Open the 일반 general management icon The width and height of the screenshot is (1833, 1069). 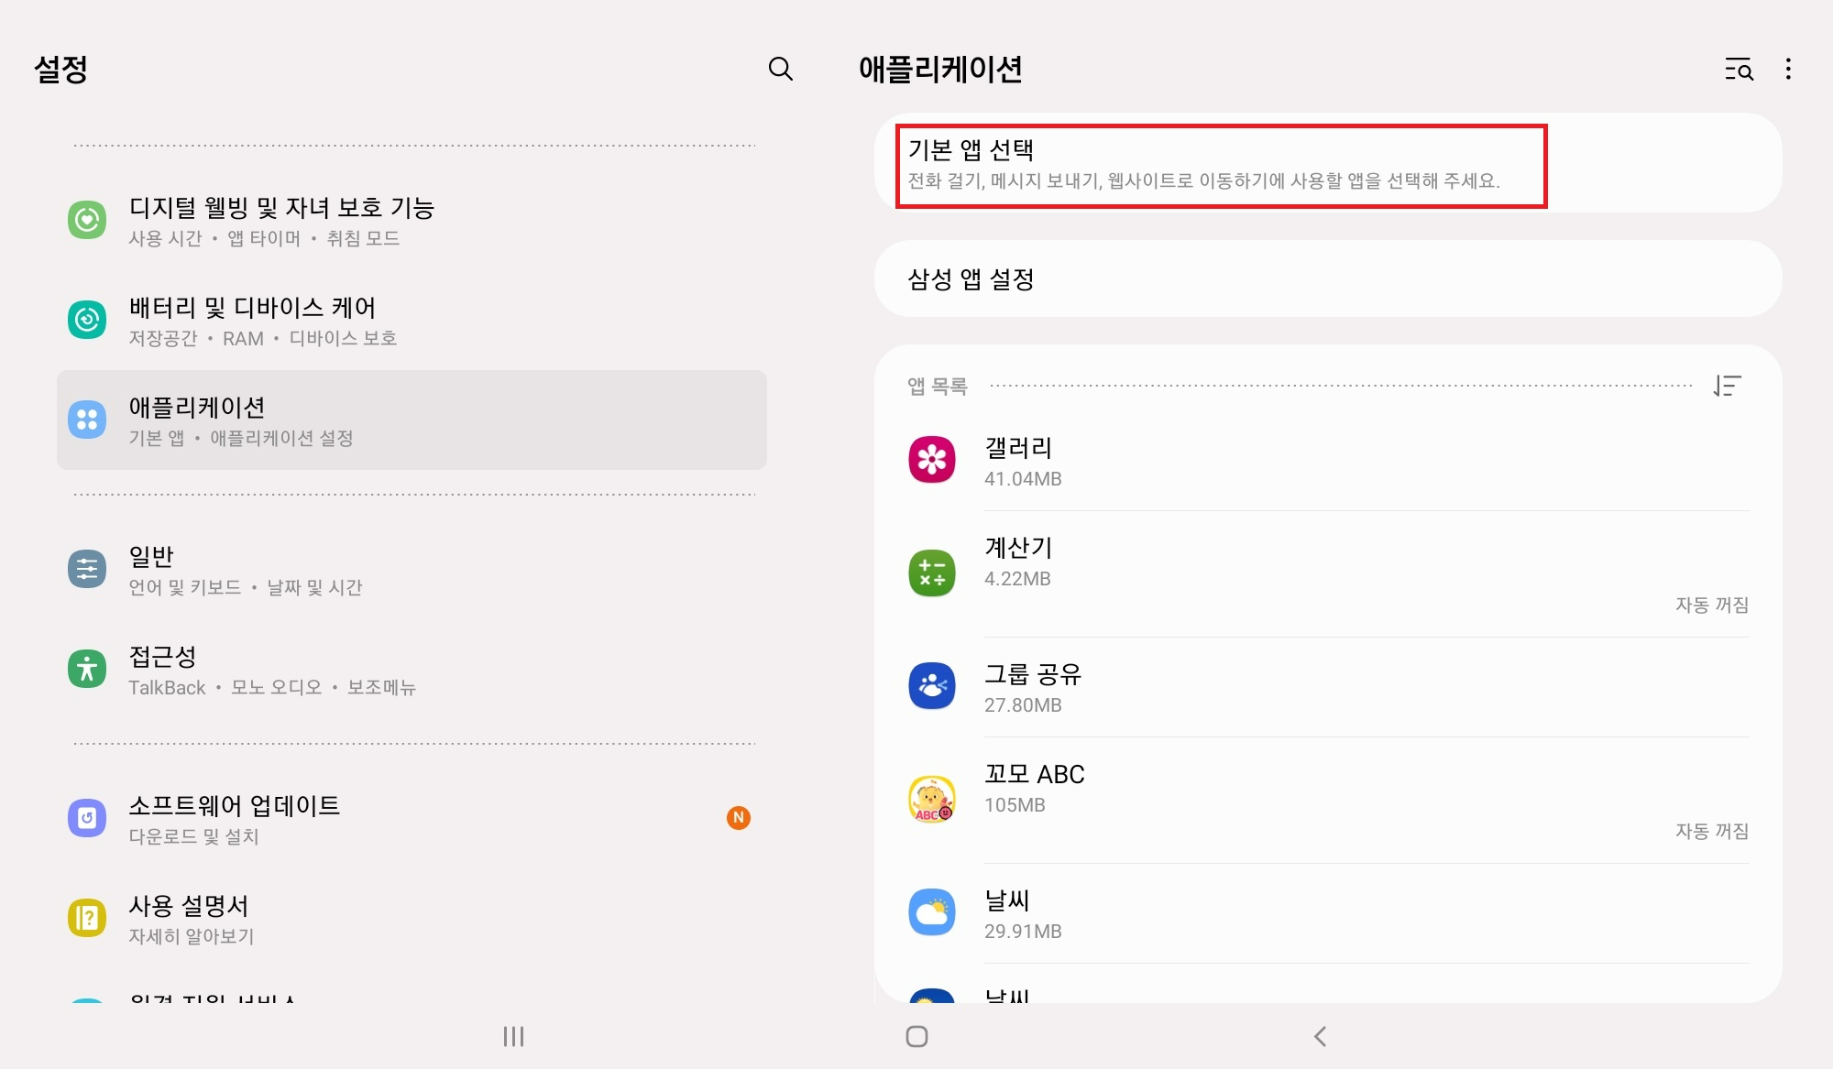(x=87, y=570)
